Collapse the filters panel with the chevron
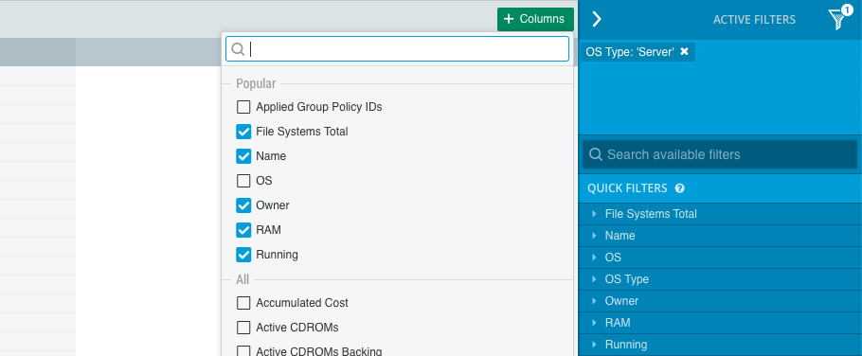This screenshot has width=862, height=356. point(597,19)
